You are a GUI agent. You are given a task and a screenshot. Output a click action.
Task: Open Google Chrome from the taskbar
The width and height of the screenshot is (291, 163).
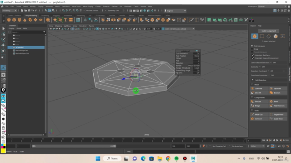[168, 158]
